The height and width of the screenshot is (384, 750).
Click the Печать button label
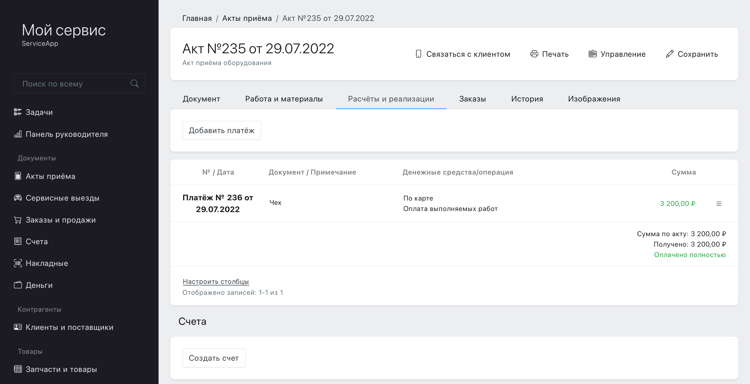tap(555, 54)
